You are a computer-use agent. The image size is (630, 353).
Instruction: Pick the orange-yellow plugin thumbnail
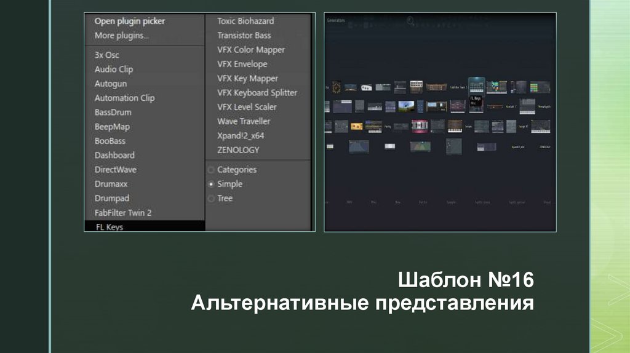click(x=356, y=127)
